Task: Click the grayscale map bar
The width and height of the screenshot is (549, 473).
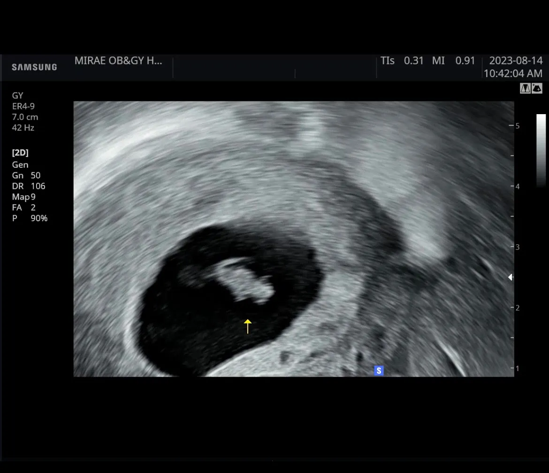Action: [541, 151]
